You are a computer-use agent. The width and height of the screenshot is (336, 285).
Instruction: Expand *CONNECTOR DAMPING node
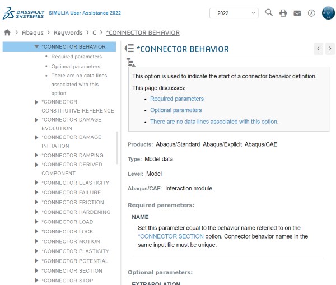(x=36, y=155)
